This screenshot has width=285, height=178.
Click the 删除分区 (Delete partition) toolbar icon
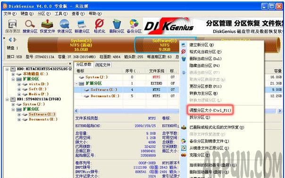(x=117, y=26)
